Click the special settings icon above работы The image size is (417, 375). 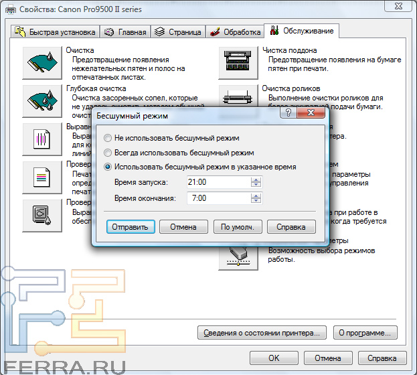point(238,258)
